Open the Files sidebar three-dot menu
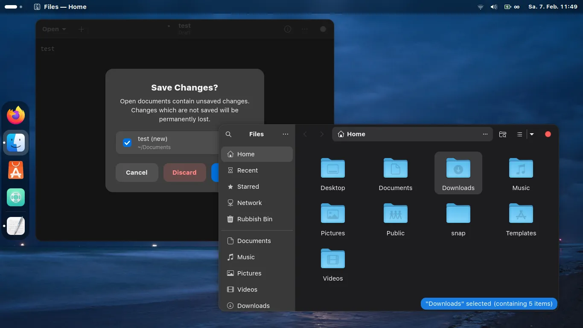Screen dimensions: 583x328 pos(286,134)
